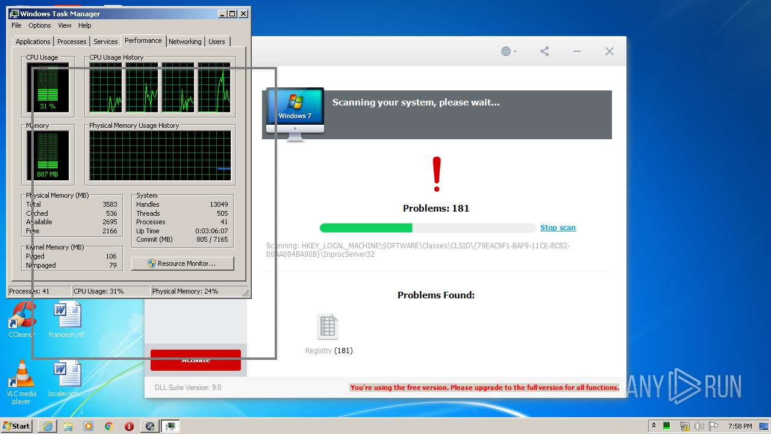Open the CCleaner desktop shortcut
This screenshot has width=771, height=434.
click(22, 320)
